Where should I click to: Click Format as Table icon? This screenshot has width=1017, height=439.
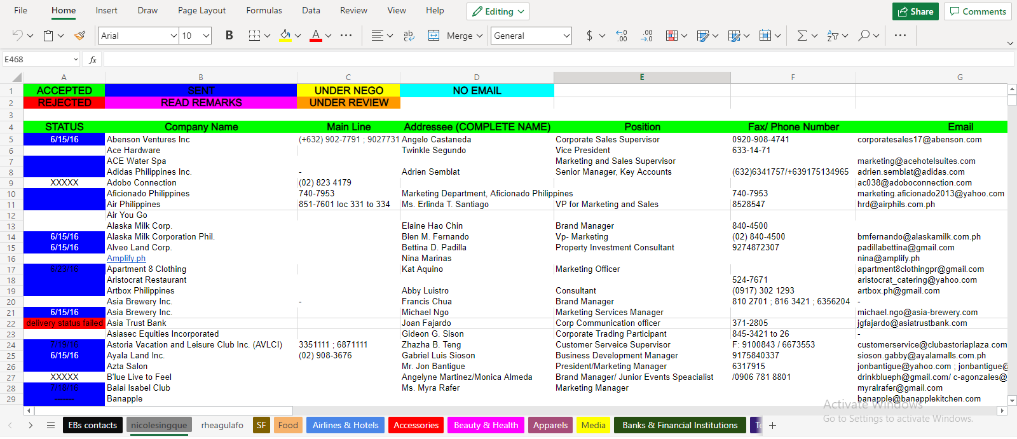point(734,36)
